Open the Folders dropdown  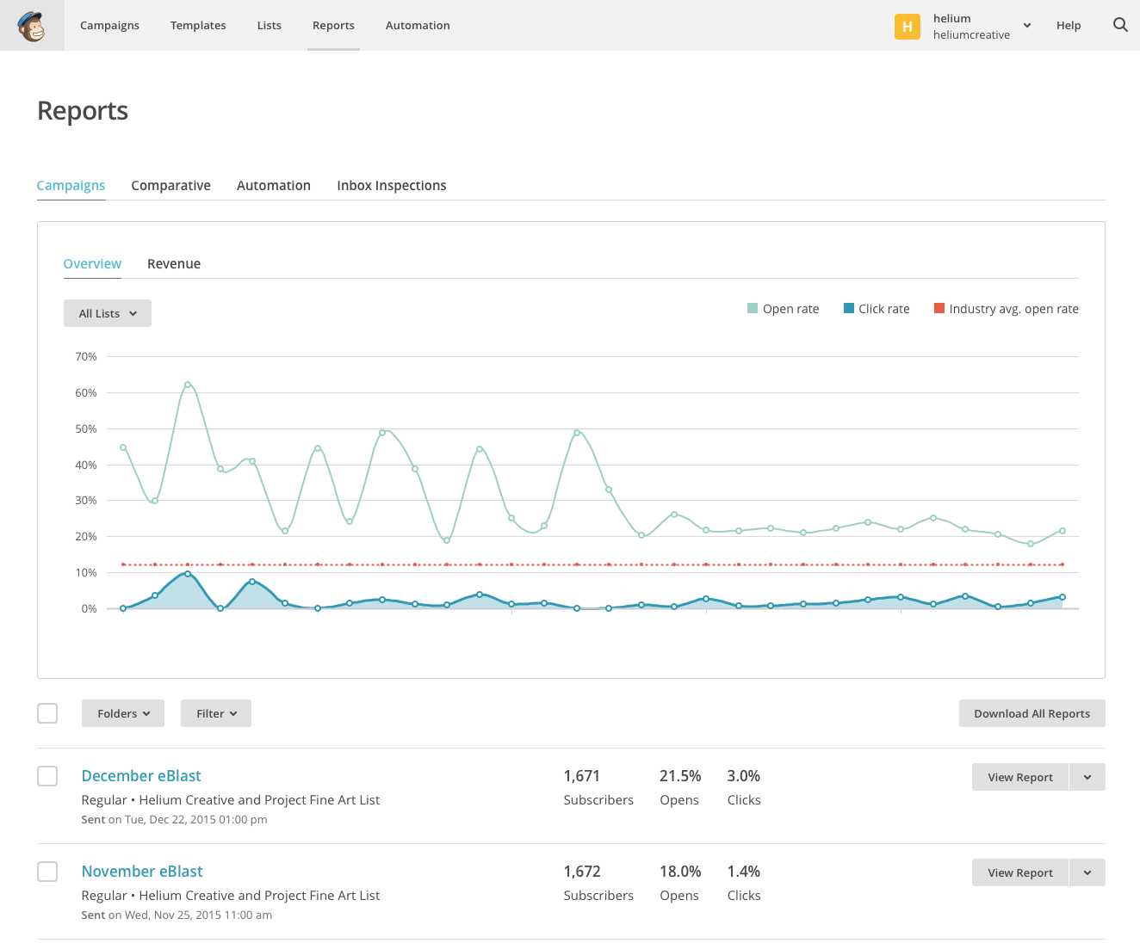(x=123, y=713)
